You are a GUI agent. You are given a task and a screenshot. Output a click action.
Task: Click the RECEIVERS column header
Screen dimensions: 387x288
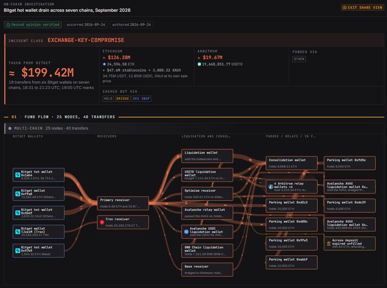(106, 136)
